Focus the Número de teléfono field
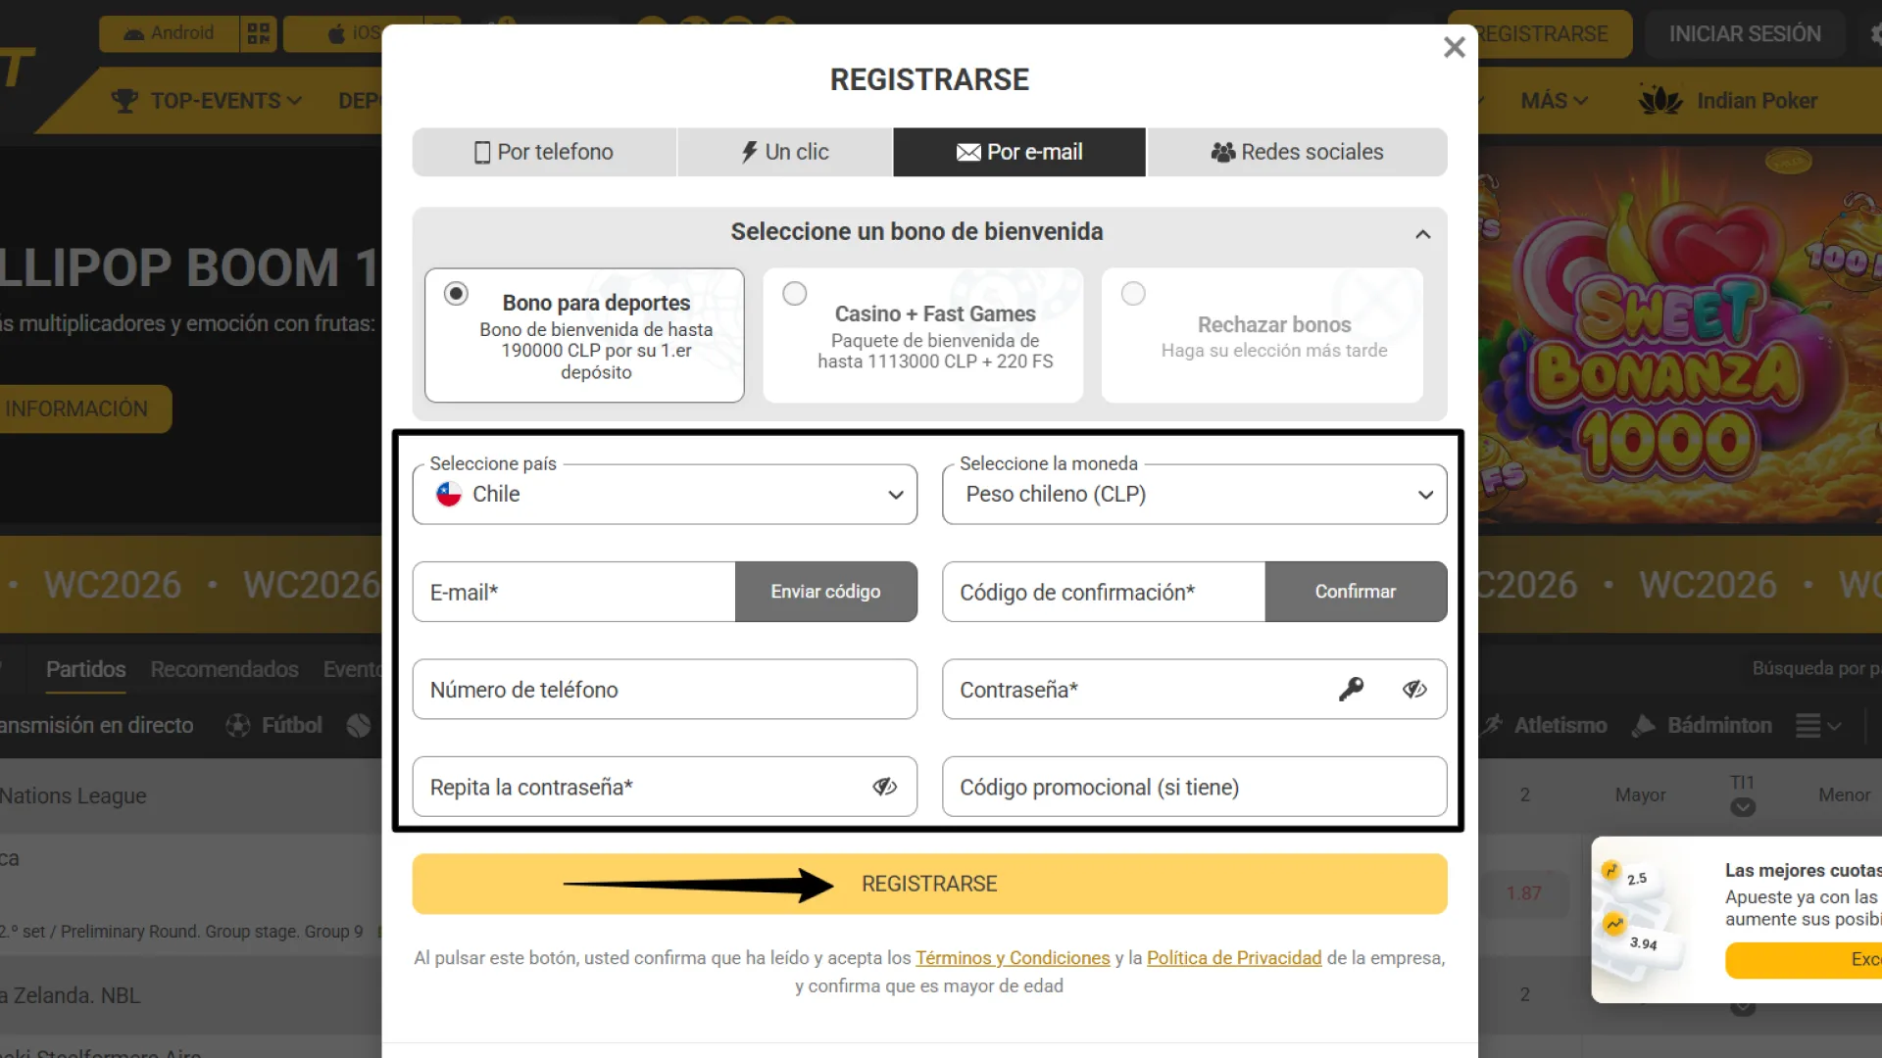Viewport: 1882px width, 1058px height. [x=665, y=690]
